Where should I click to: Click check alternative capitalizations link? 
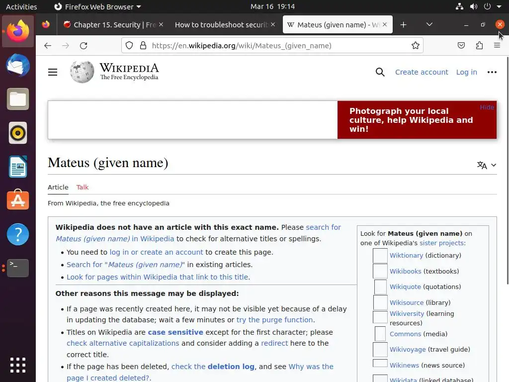tap(123, 343)
